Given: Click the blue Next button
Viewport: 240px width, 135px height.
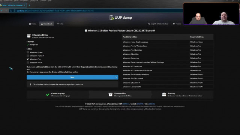Looking at the screenshot, I should [x=72, y=77].
